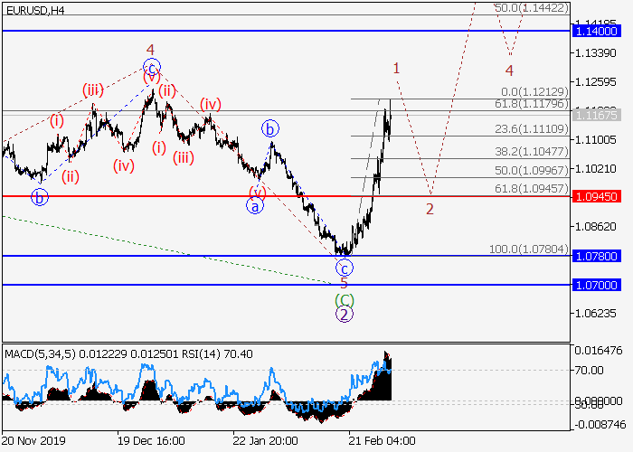Click the red wave 5 label at the low

(x=344, y=283)
